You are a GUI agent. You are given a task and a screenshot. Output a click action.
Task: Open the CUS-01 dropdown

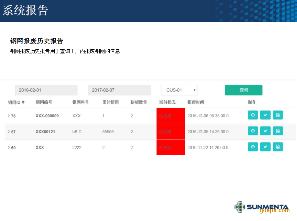(179, 90)
